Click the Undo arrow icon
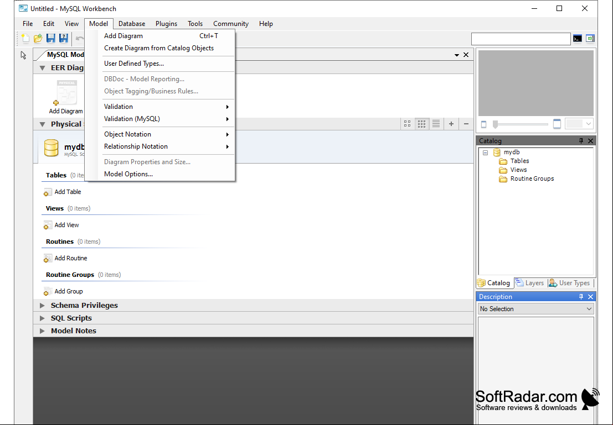This screenshot has height=425, width=613. pos(80,38)
